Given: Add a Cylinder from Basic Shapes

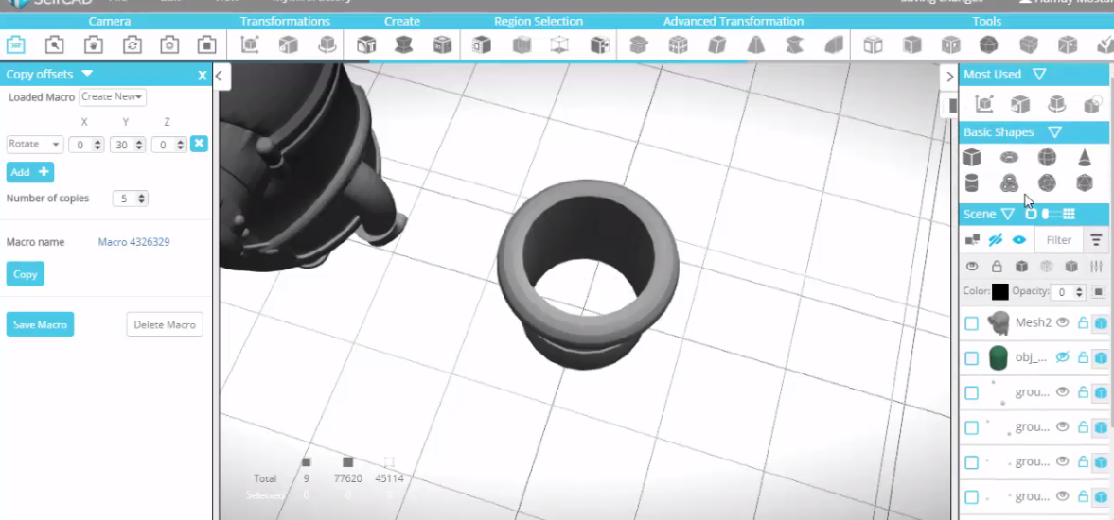Looking at the screenshot, I should coord(971,183).
